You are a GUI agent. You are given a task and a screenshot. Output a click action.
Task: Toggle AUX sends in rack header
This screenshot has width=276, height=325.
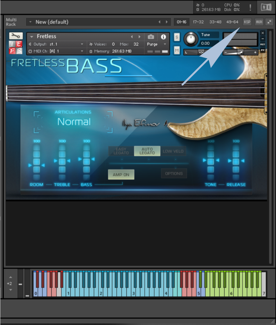(259, 22)
